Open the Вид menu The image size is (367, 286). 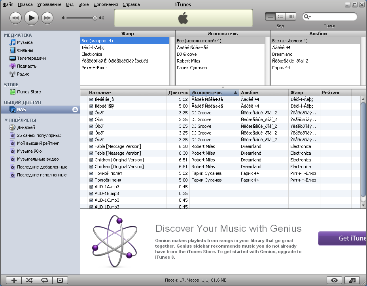click(70, 4)
